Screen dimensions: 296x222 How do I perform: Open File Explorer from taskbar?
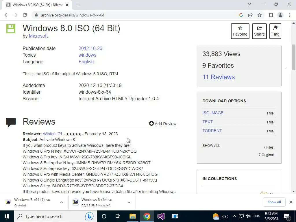coord(132,216)
